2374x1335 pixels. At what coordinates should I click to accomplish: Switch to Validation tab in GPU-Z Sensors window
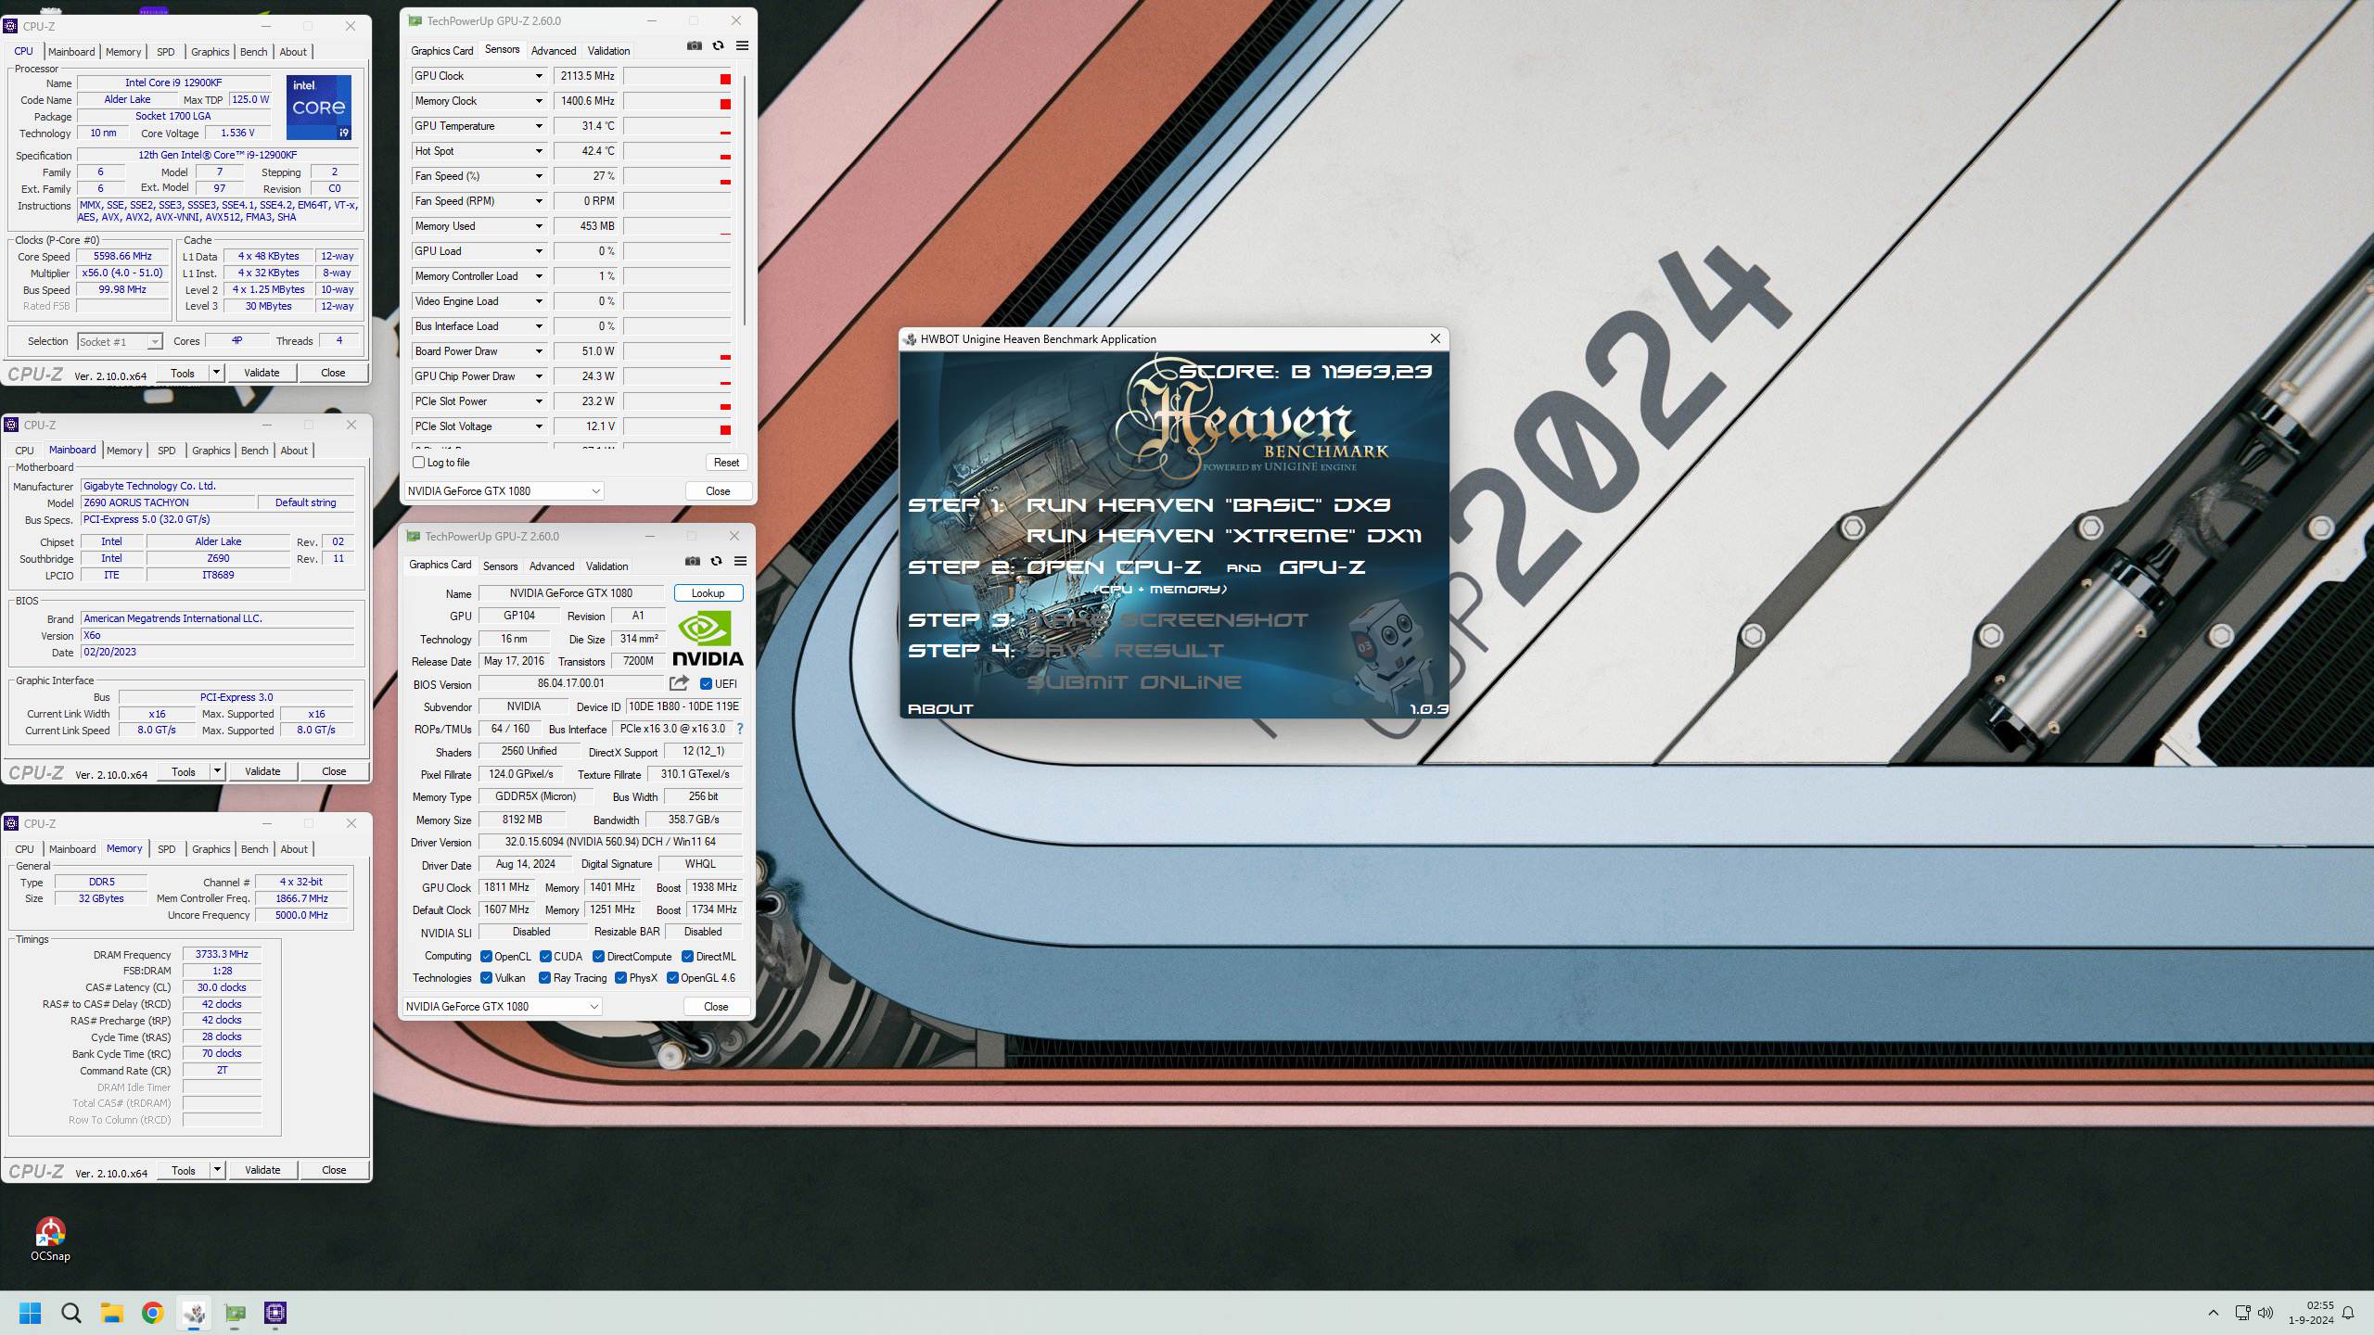[x=608, y=51]
